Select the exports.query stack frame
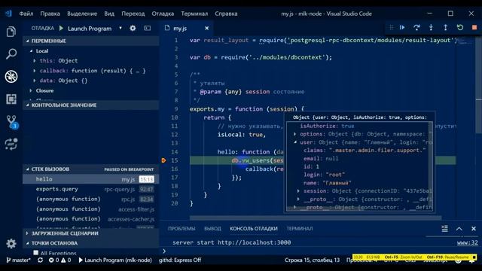Screen dimensions: 482x271 point(90,189)
